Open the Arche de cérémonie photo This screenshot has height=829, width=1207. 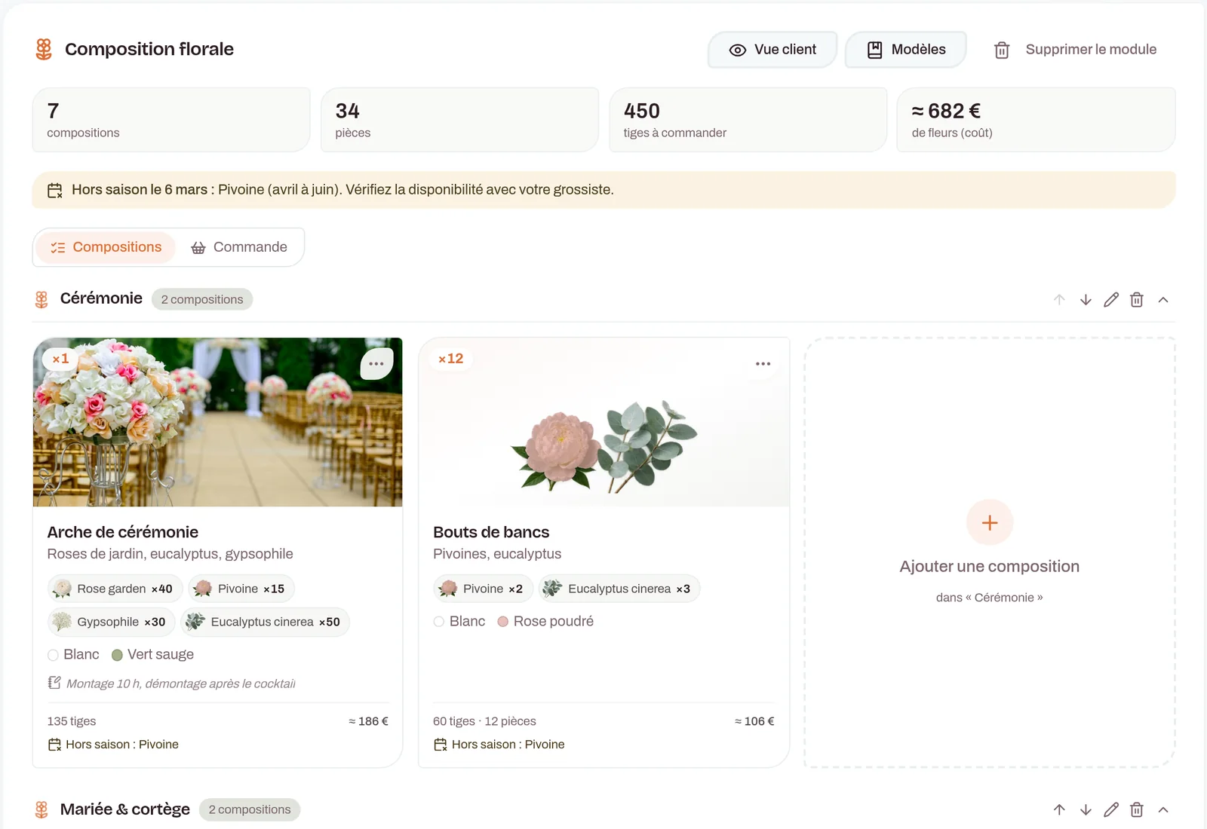pos(218,422)
